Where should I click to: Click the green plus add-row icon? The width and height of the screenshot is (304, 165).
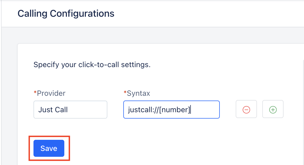(x=273, y=110)
